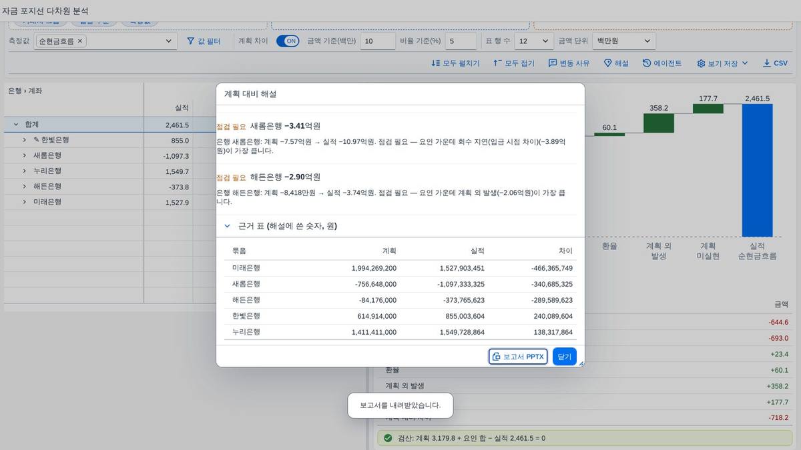Toggle the 계획 차이 ON switch
801x450 pixels.
(x=288, y=41)
